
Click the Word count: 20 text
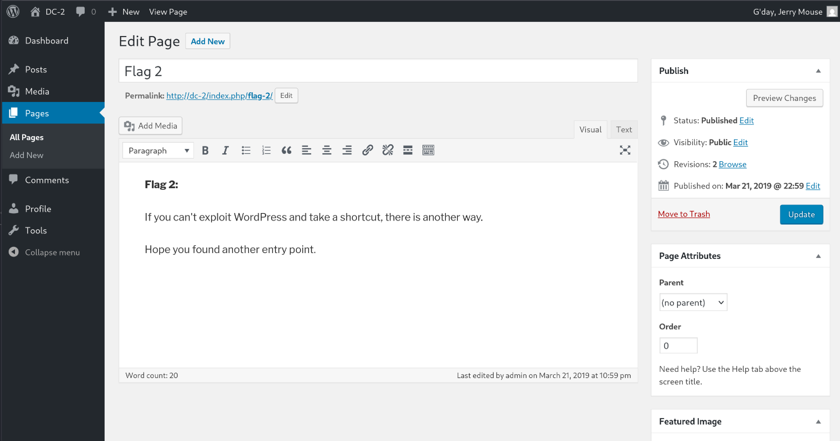[152, 375]
